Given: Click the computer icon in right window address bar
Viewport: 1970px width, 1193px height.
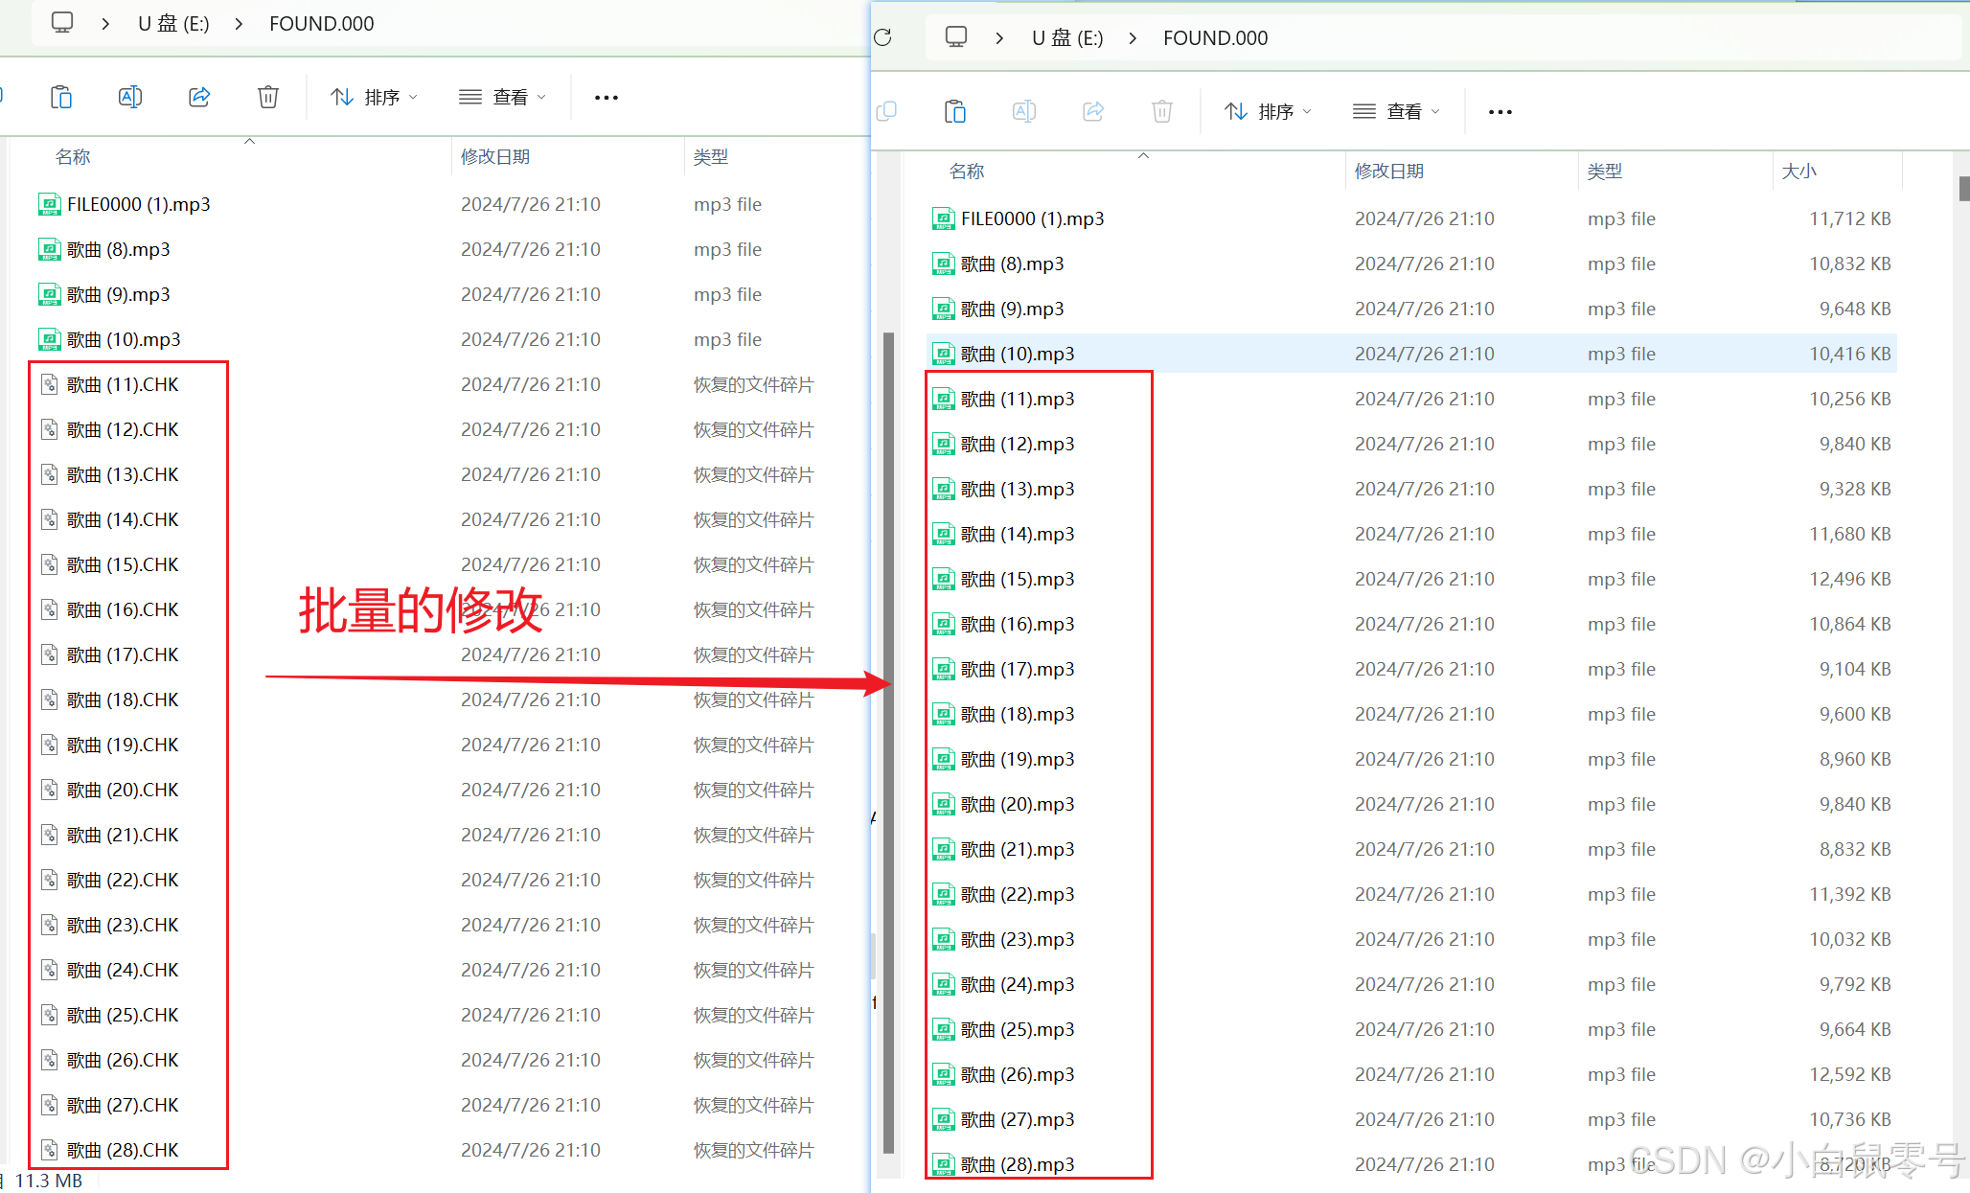Looking at the screenshot, I should 956,37.
